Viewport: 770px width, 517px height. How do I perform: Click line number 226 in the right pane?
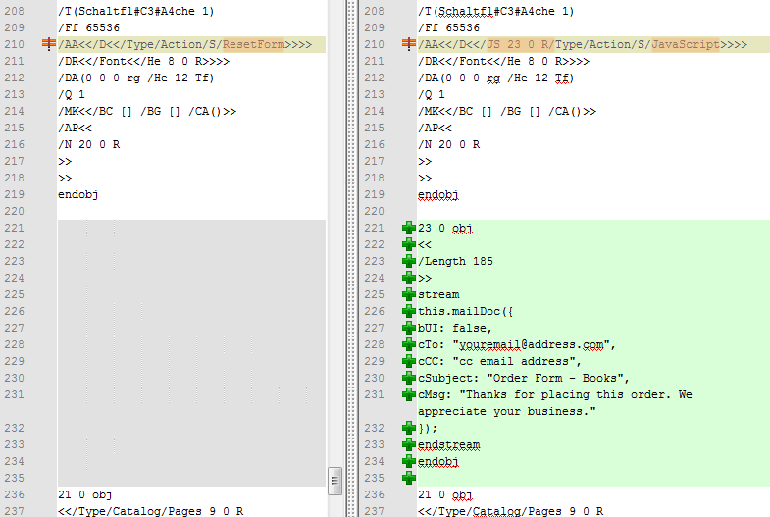(374, 311)
